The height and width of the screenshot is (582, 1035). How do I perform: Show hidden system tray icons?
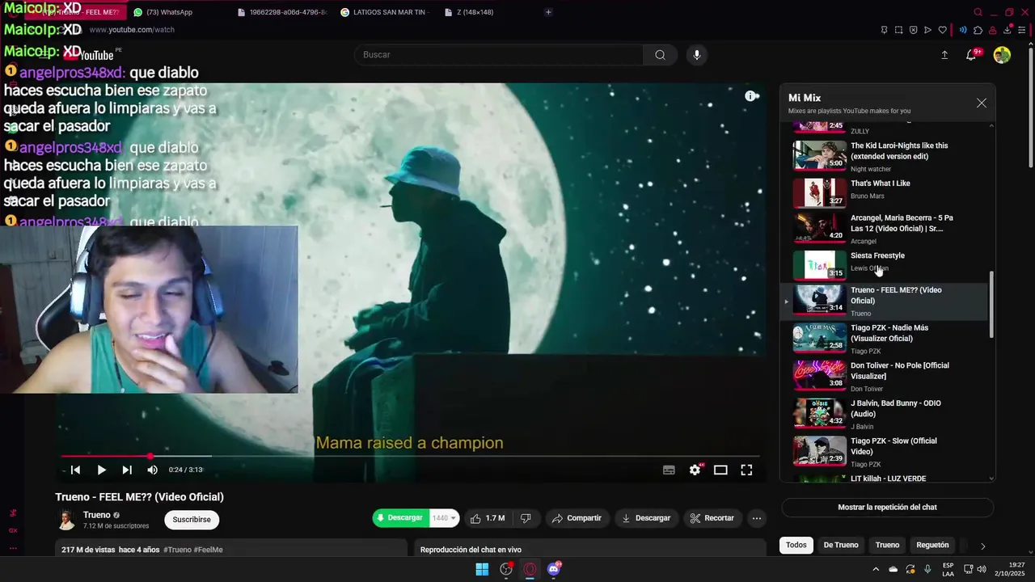click(x=876, y=569)
